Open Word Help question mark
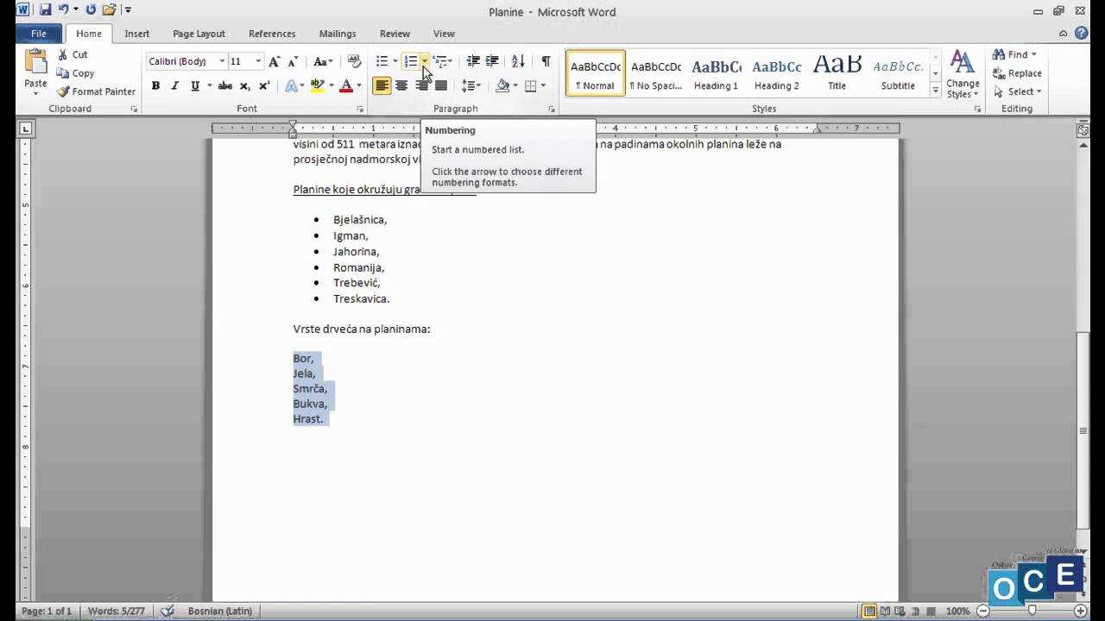Image resolution: width=1105 pixels, height=621 pixels. (1081, 34)
